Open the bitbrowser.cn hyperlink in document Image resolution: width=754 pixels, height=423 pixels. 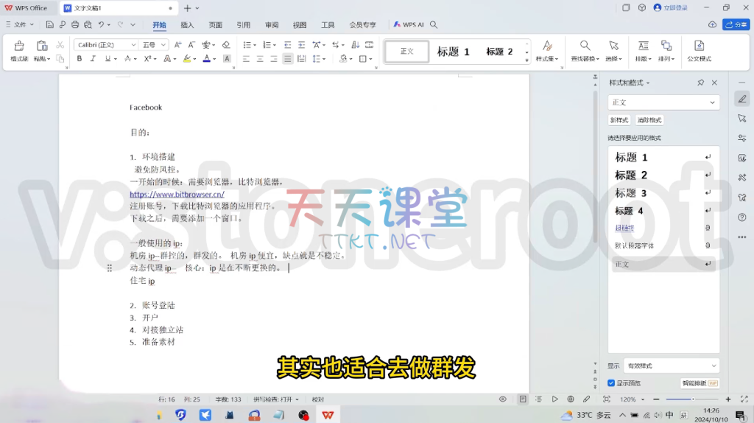tap(177, 195)
